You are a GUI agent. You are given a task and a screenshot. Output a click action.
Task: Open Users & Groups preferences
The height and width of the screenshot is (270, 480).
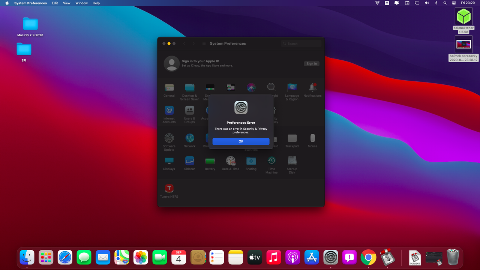coord(189,114)
